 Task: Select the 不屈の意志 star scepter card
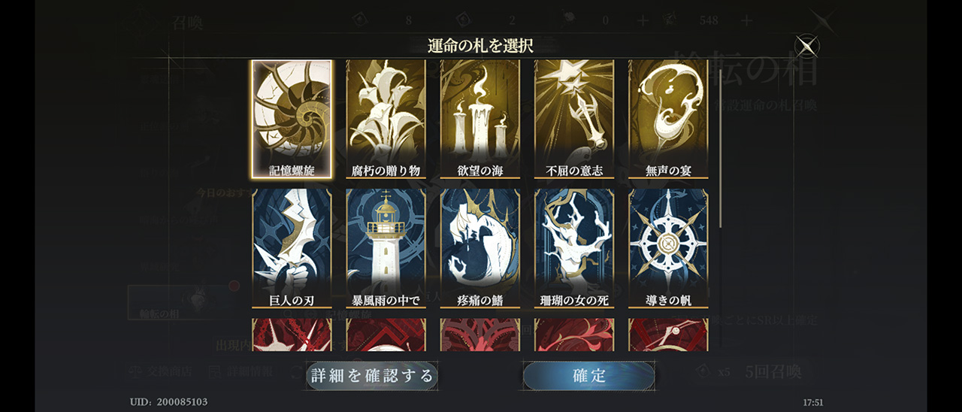pos(574,119)
